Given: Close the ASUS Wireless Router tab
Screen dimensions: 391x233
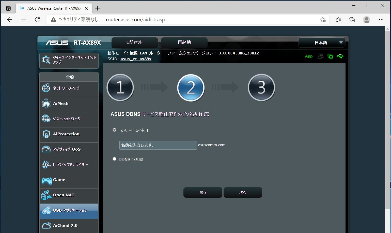Looking at the screenshot, I should 87,8.
